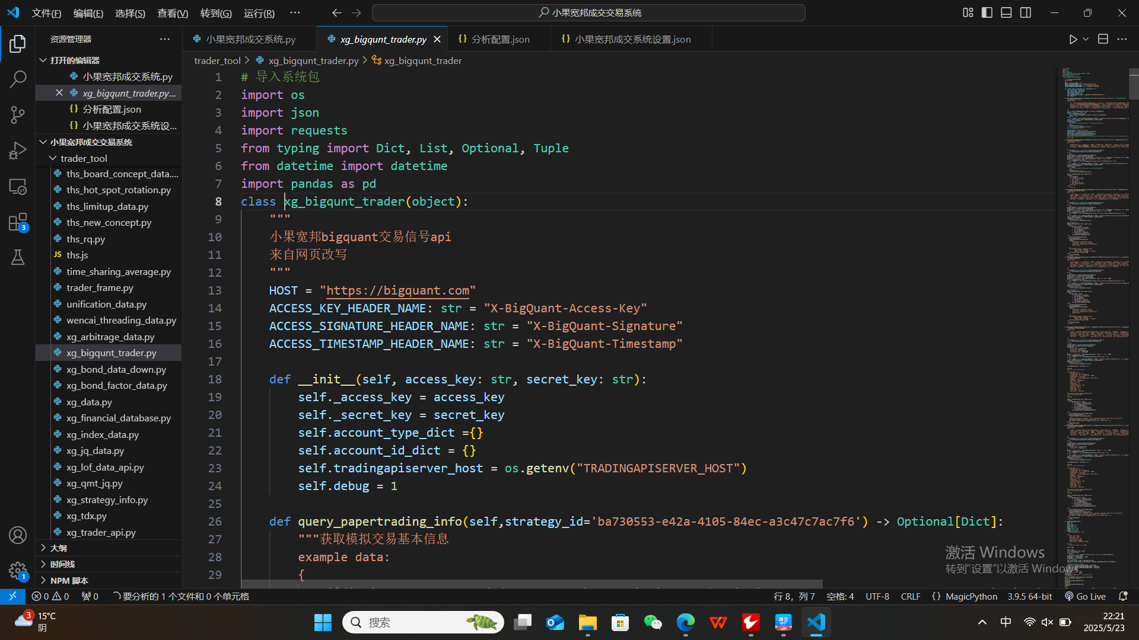Switch to the 分析配置.json tab
Image resolution: width=1139 pixels, height=640 pixels.
(x=499, y=39)
